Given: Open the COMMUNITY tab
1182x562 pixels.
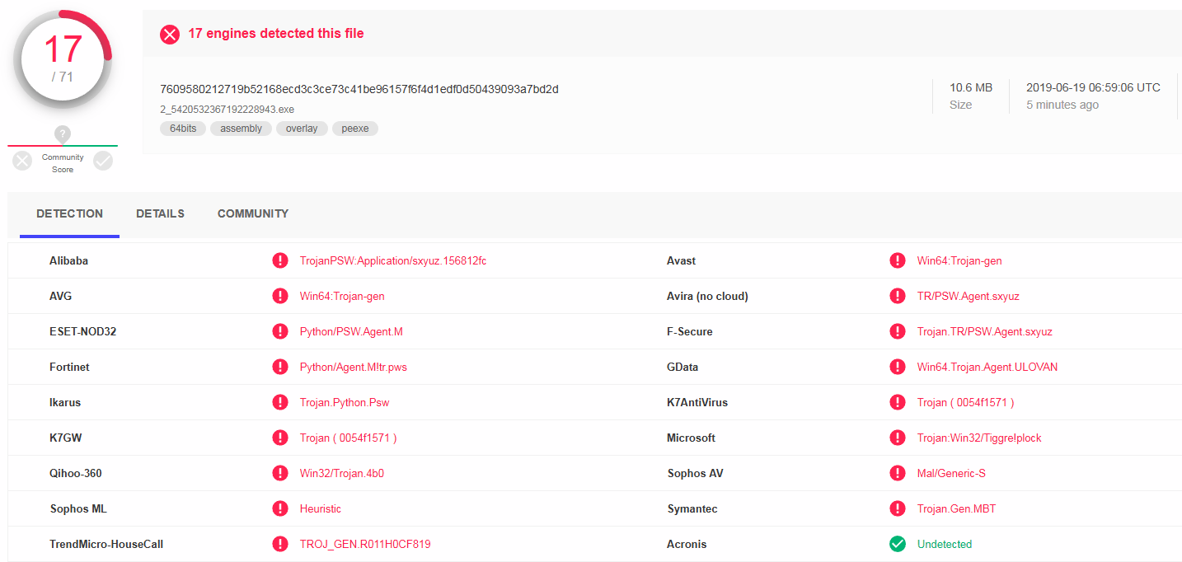Looking at the screenshot, I should point(253,213).
